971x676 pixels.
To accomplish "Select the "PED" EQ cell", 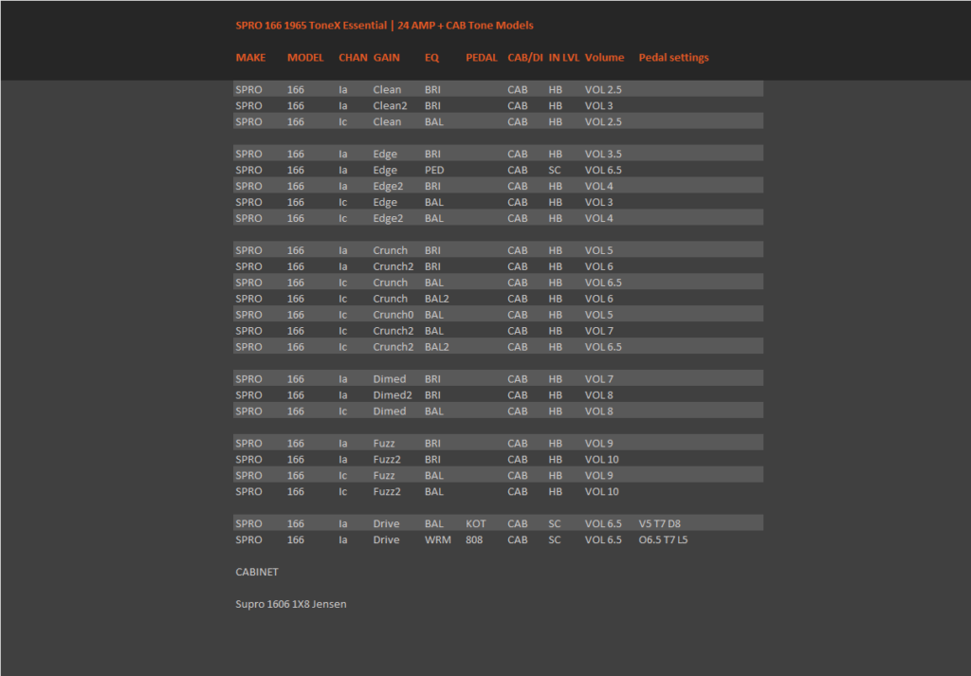I will (x=434, y=171).
